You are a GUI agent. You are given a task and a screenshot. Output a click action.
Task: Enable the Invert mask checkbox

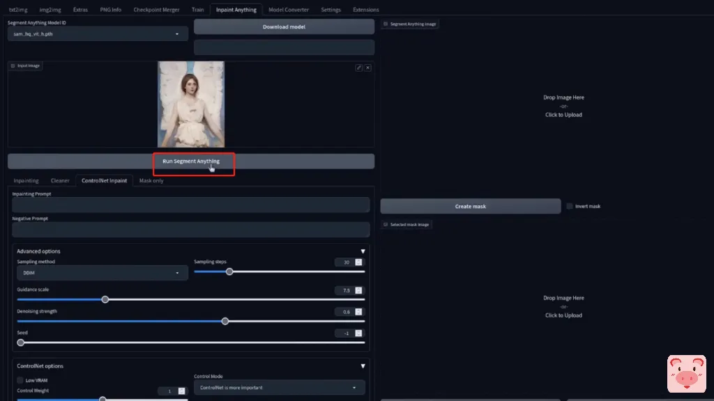click(570, 207)
